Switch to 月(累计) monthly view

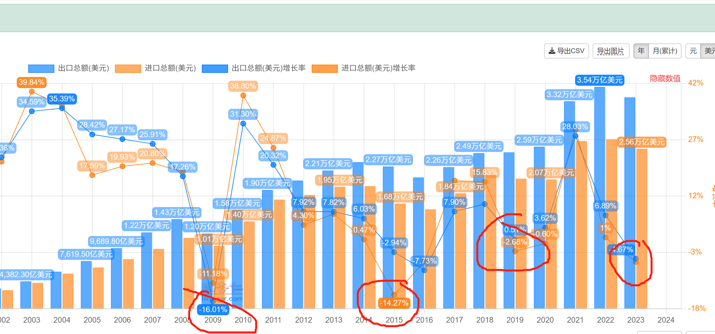pyautogui.click(x=665, y=51)
